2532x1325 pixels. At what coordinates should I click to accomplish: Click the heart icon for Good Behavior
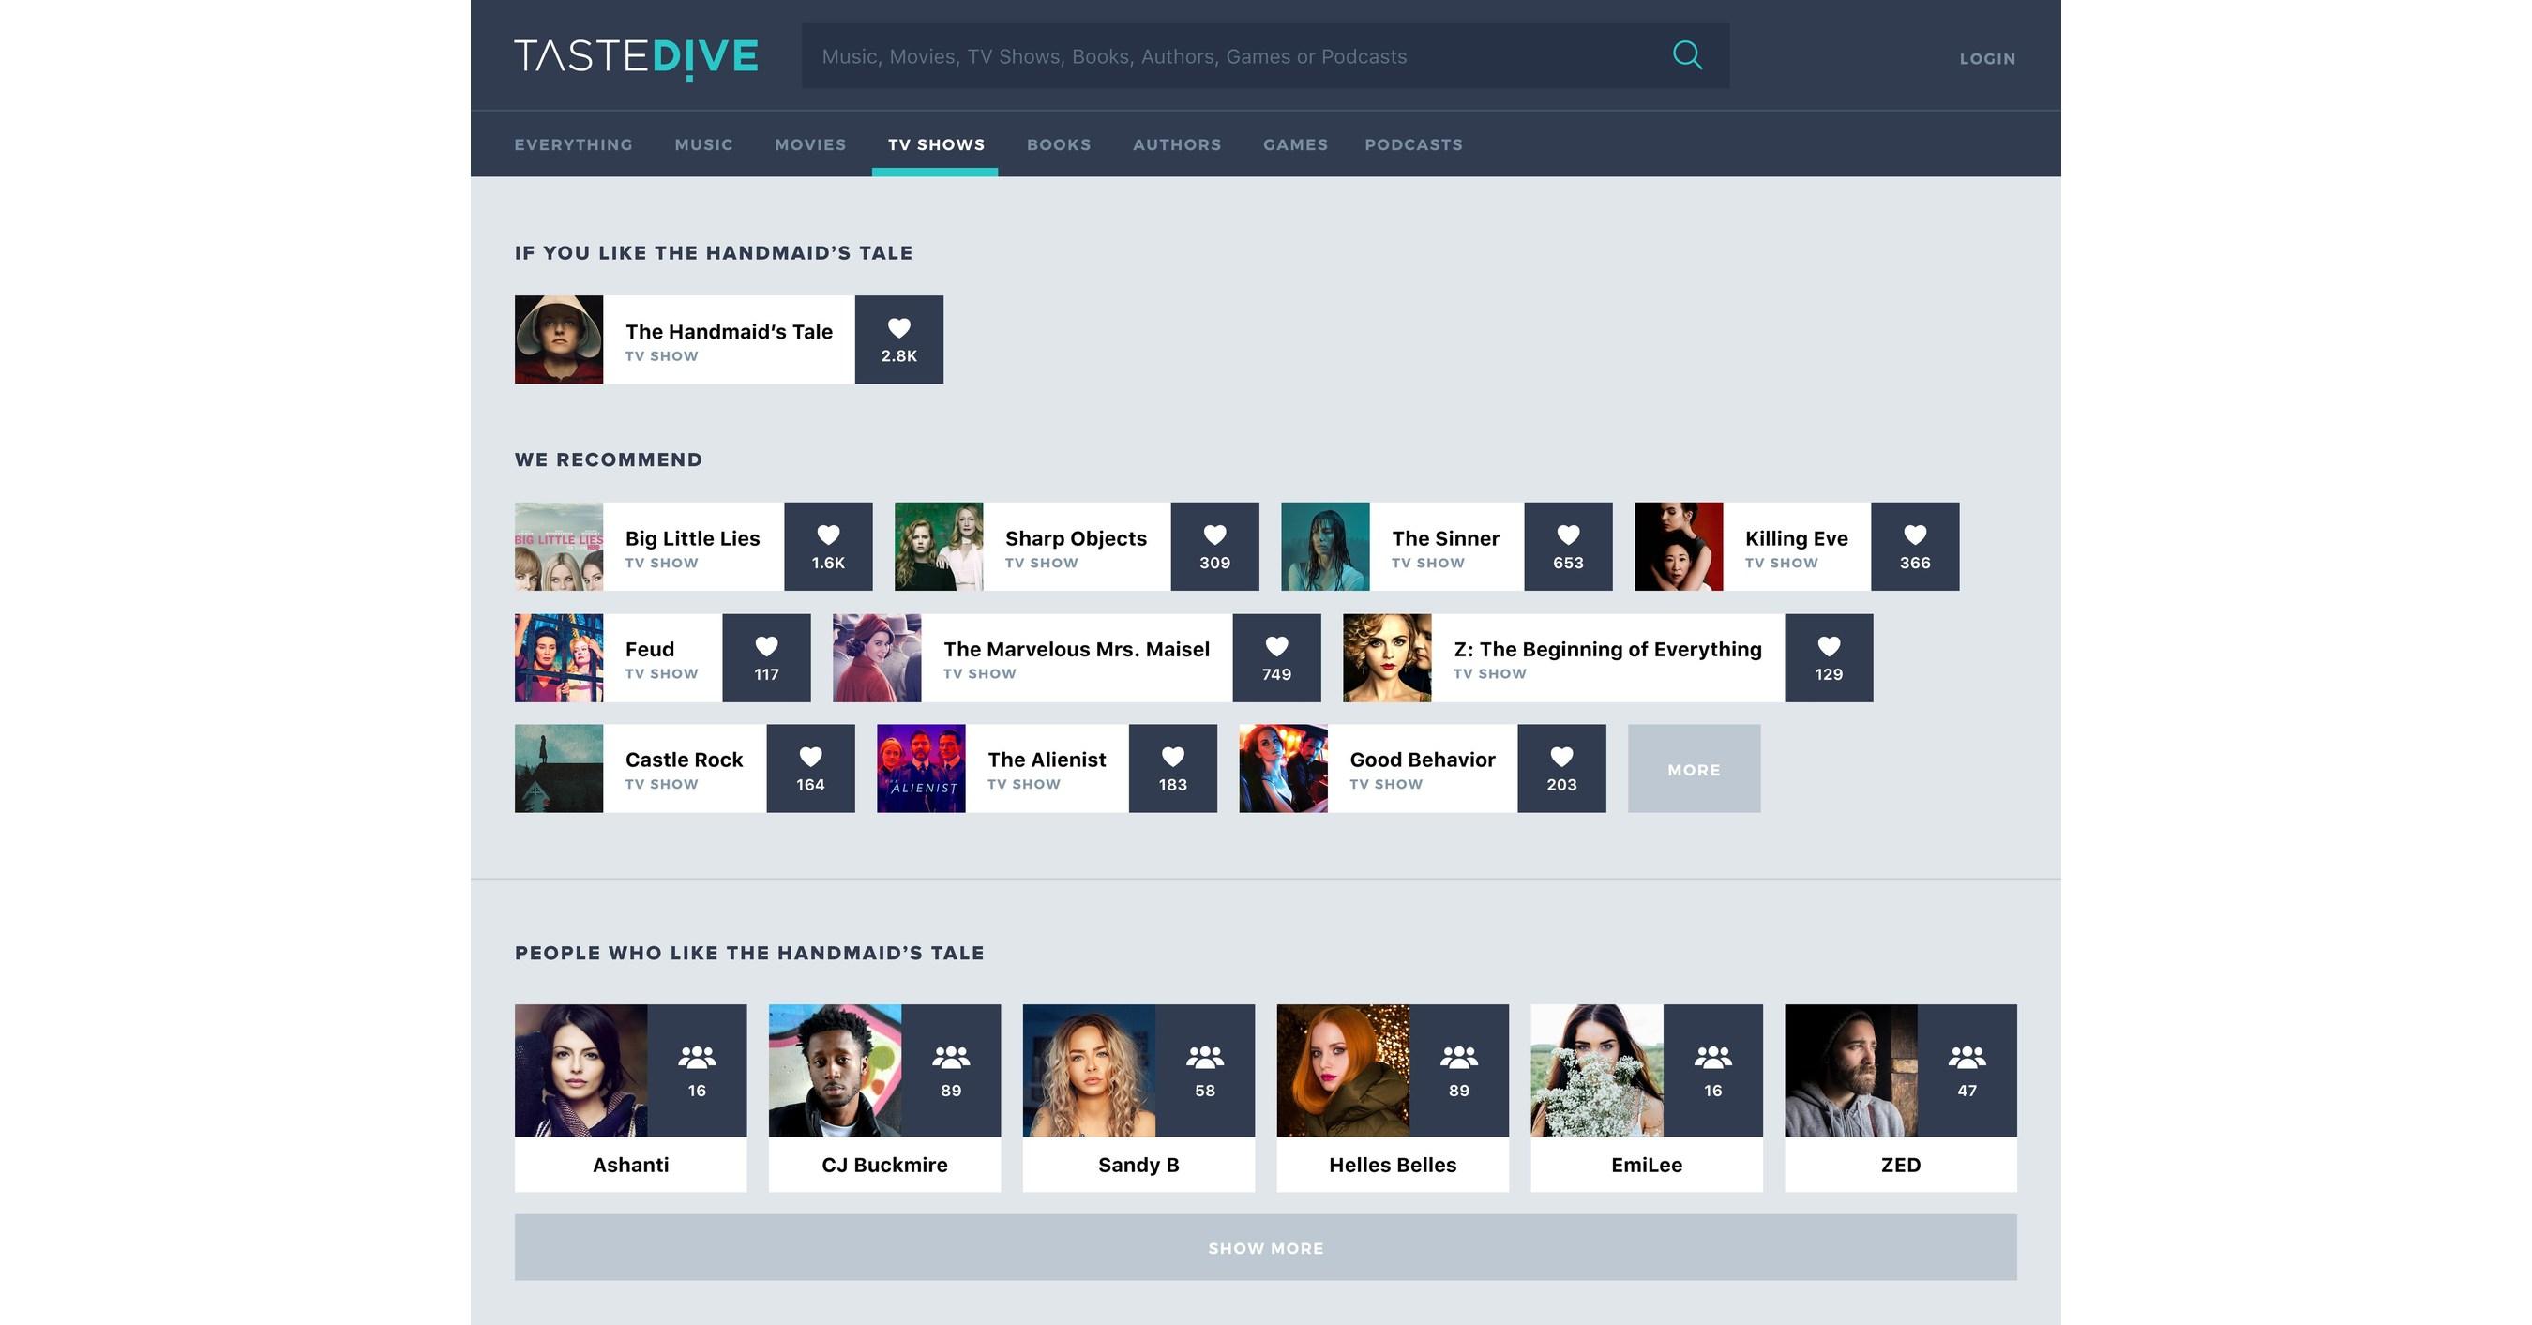click(1560, 756)
